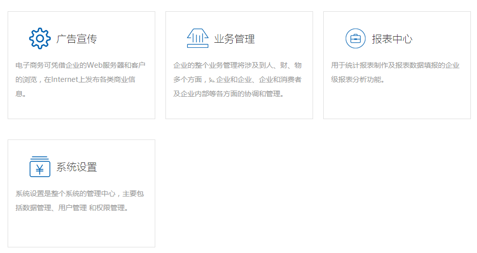
Task: Click the 广告宣传 description paragraph
Action: click(80, 79)
